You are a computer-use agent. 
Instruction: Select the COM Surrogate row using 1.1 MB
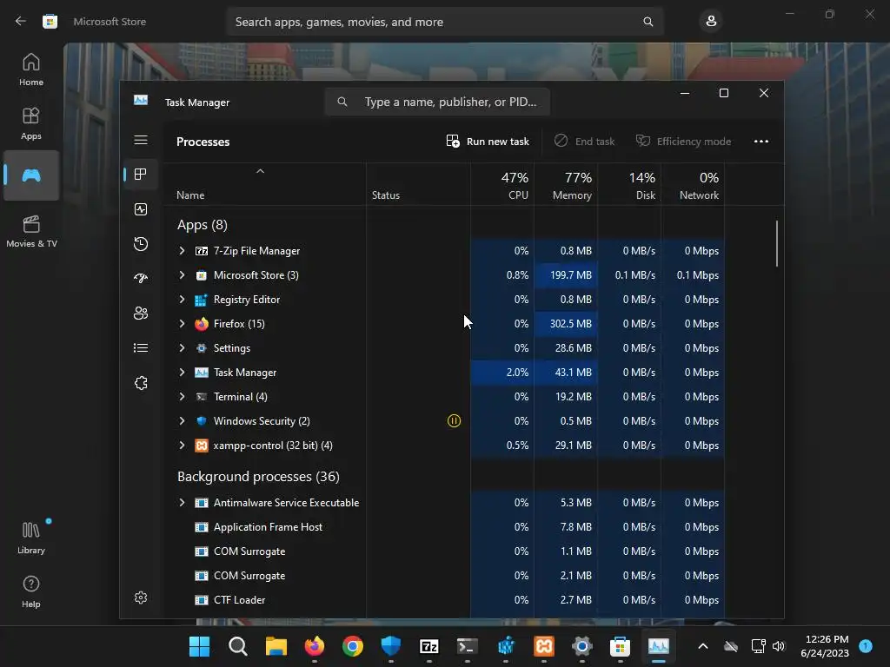[444, 551]
